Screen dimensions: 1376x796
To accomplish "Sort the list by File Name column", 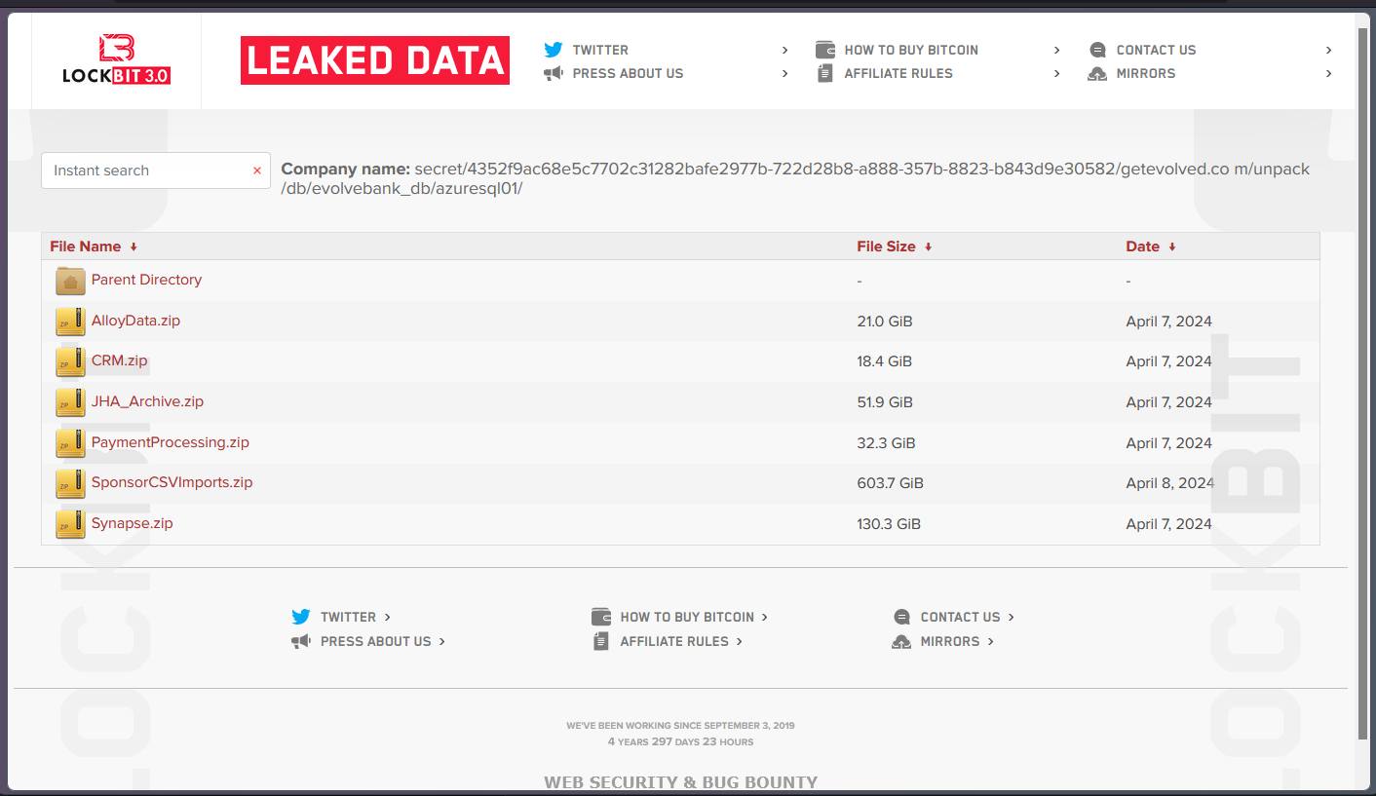I will point(86,246).
